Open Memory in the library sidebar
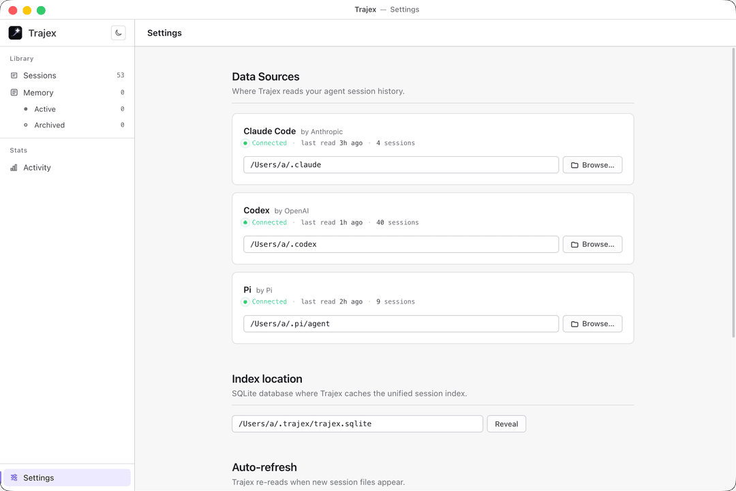Viewport: 736px width, 491px height. click(67, 93)
